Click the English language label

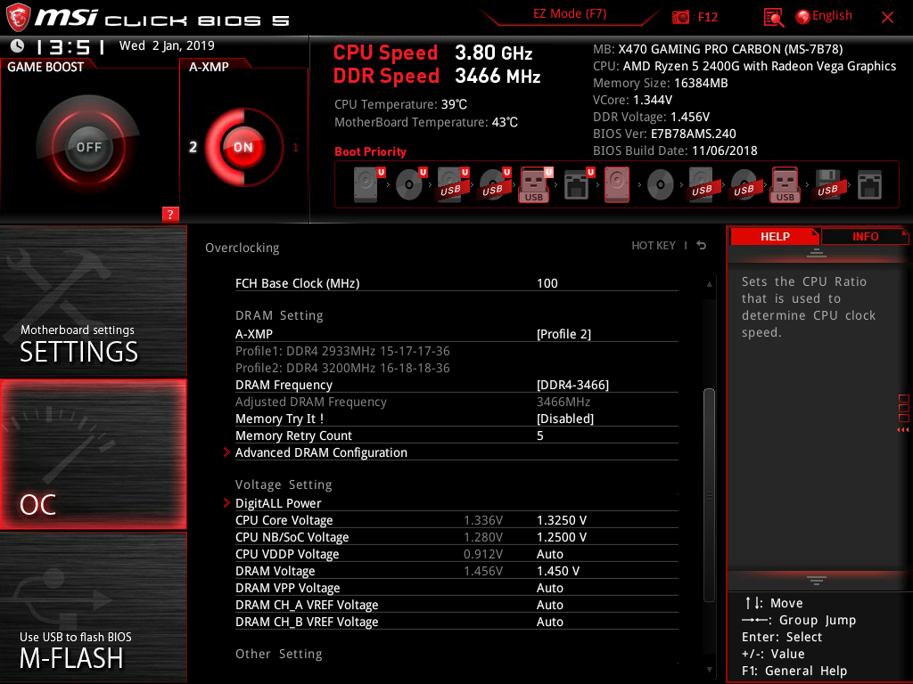[x=832, y=16]
